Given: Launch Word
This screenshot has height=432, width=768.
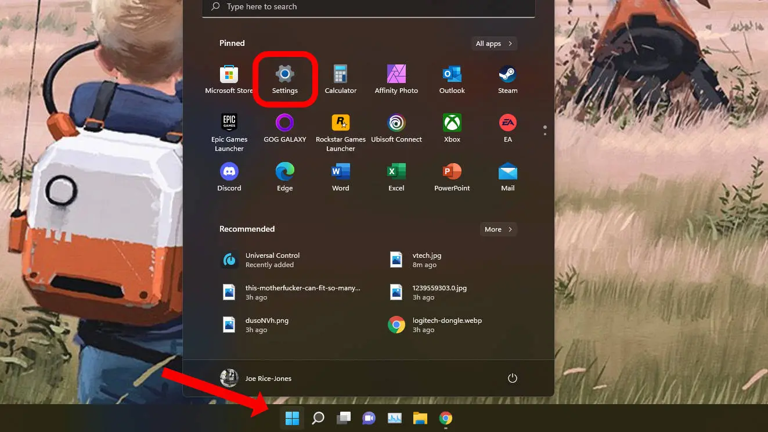Looking at the screenshot, I should point(340,177).
